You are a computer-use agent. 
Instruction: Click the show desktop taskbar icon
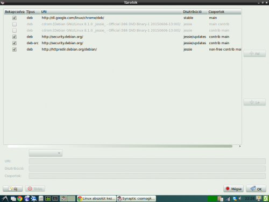pos(13,199)
